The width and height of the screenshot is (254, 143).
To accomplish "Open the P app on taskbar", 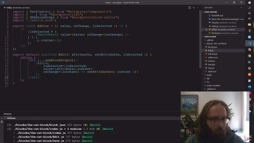I will (x=250, y=81).
